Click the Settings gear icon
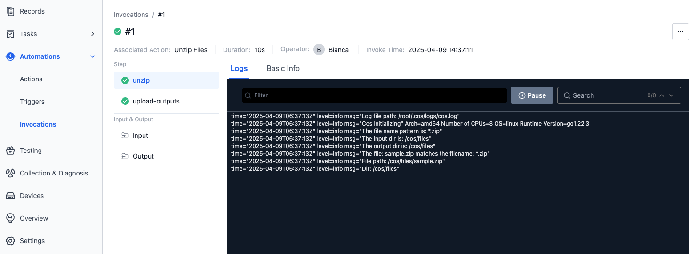This screenshot has height=254, width=697. click(x=10, y=241)
